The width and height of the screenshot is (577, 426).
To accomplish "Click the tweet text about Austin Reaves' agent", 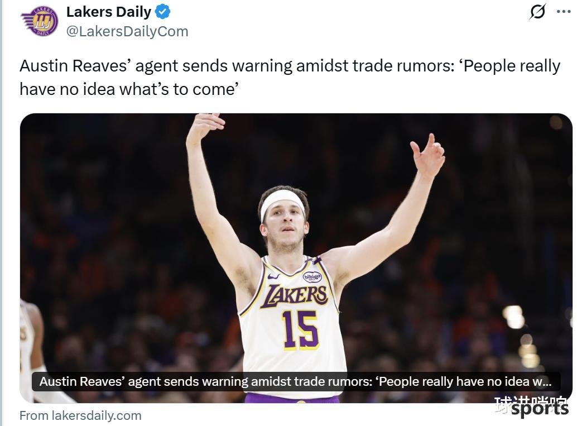I will [x=290, y=77].
